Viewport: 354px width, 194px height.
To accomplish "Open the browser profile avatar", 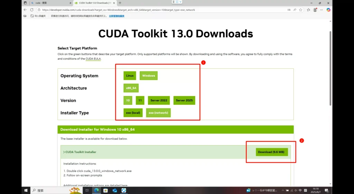I will point(315,10).
